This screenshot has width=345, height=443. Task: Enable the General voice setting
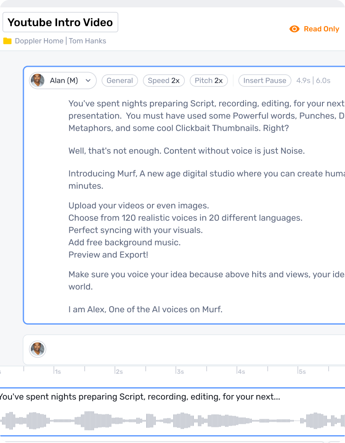click(120, 80)
